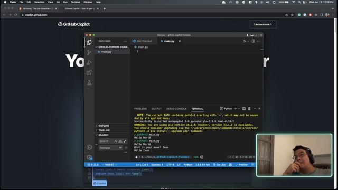
Task: Click Ln 1, Col 1 in status bar
Action: coord(142,165)
